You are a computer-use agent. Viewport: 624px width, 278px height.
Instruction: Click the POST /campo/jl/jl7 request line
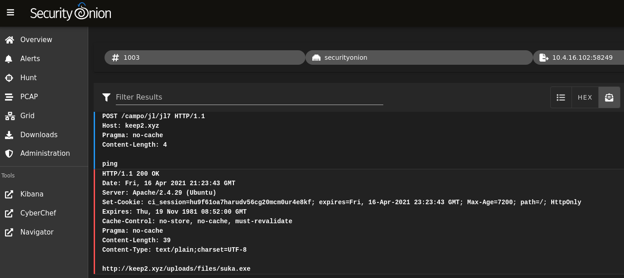[x=153, y=116]
